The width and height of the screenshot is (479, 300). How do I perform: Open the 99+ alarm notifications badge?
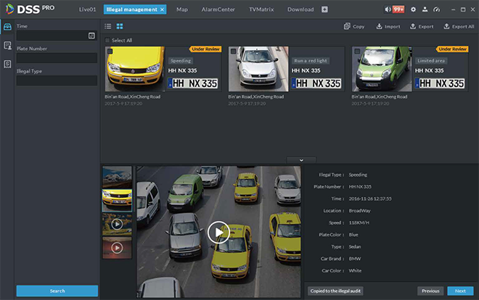(x=398, y=9)
